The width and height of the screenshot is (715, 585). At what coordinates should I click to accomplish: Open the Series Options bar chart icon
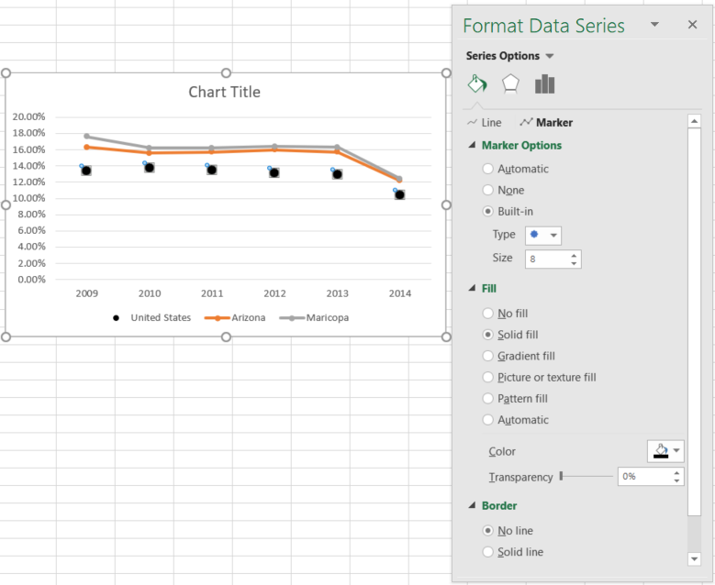point(544,84)
